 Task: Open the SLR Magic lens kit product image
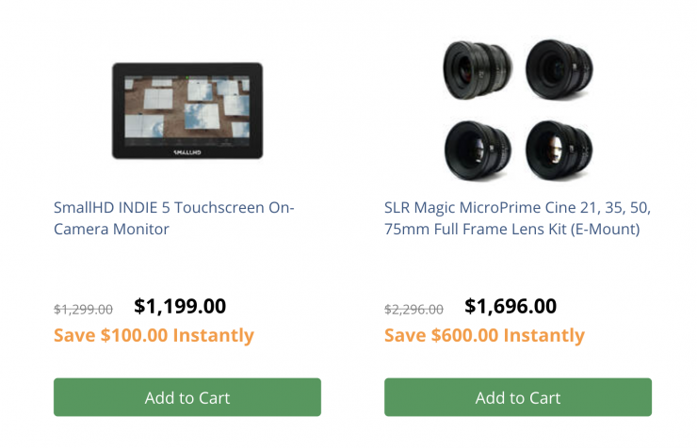click(x=517, y=109)
